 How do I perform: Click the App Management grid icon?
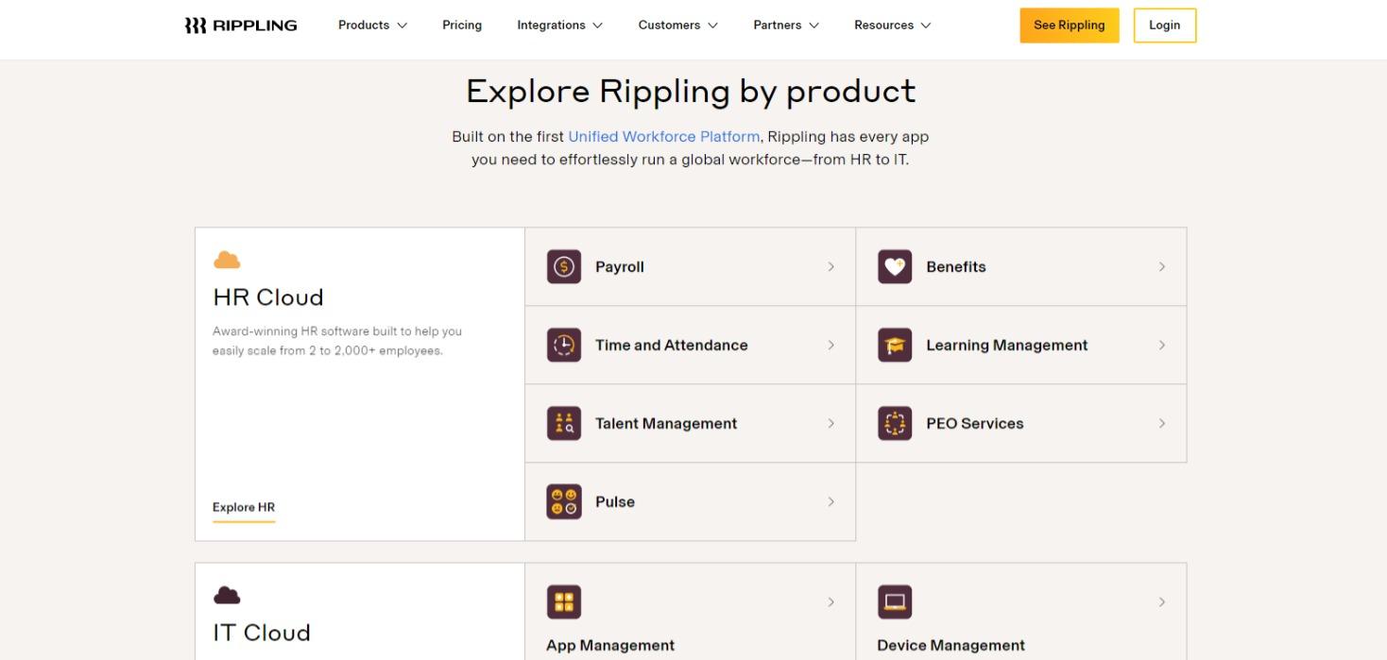pyautogui.click(x=564, y=601)
